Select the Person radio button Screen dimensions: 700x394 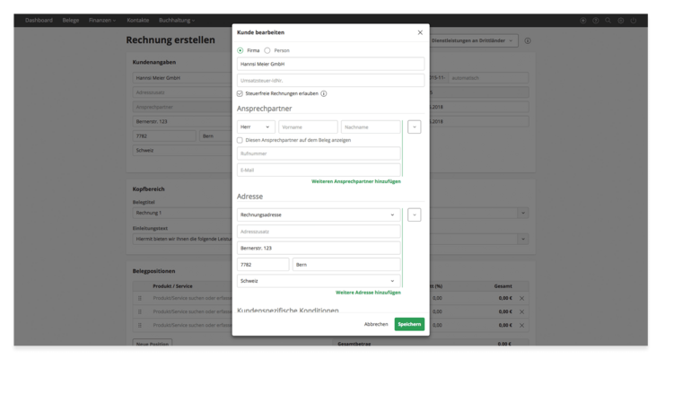tap(267, 50)
